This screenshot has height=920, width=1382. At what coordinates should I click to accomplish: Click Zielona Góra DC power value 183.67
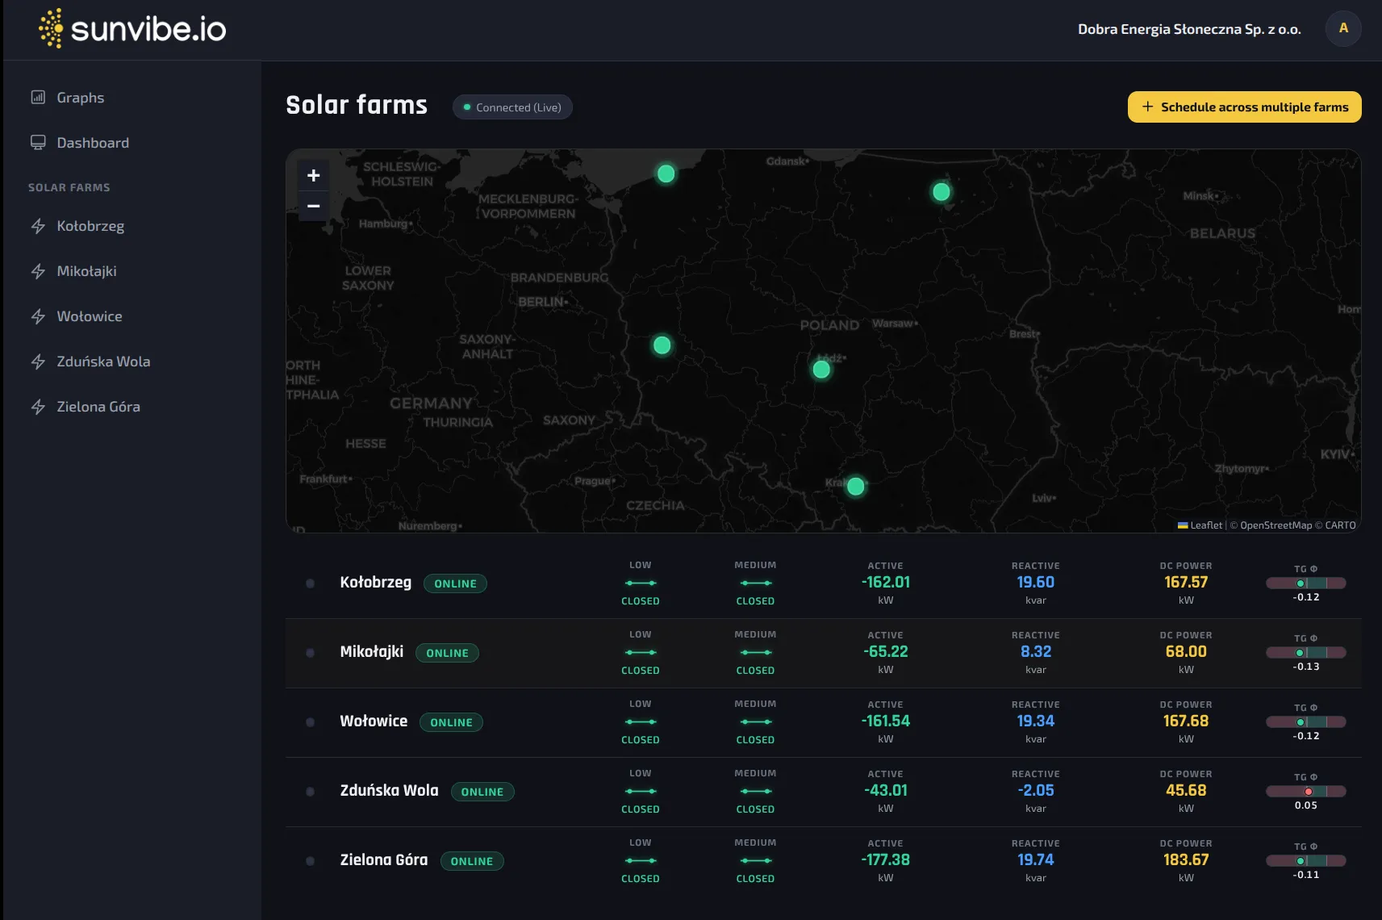click(x=1186, y=859)
